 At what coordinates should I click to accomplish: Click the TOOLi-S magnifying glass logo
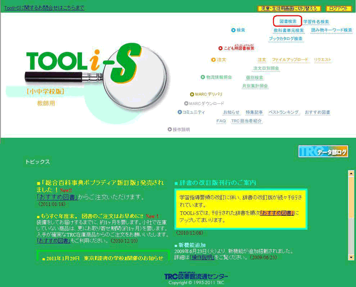(x=97, y=75)
